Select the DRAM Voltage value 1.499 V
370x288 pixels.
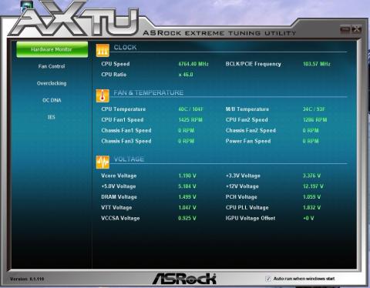click(187, 197)
